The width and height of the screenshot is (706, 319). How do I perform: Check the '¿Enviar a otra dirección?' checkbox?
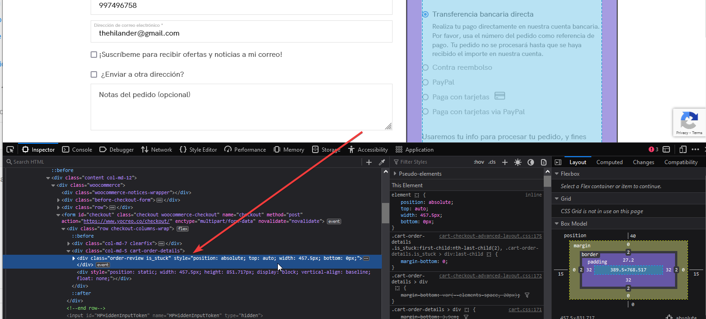pyautogui.click(x=94, y=74)
